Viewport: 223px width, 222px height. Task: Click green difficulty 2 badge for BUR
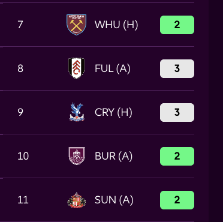tap(177, 156)
